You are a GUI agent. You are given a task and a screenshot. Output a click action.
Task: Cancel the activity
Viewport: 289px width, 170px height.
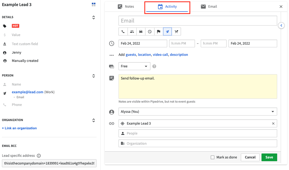pos(250,157)
